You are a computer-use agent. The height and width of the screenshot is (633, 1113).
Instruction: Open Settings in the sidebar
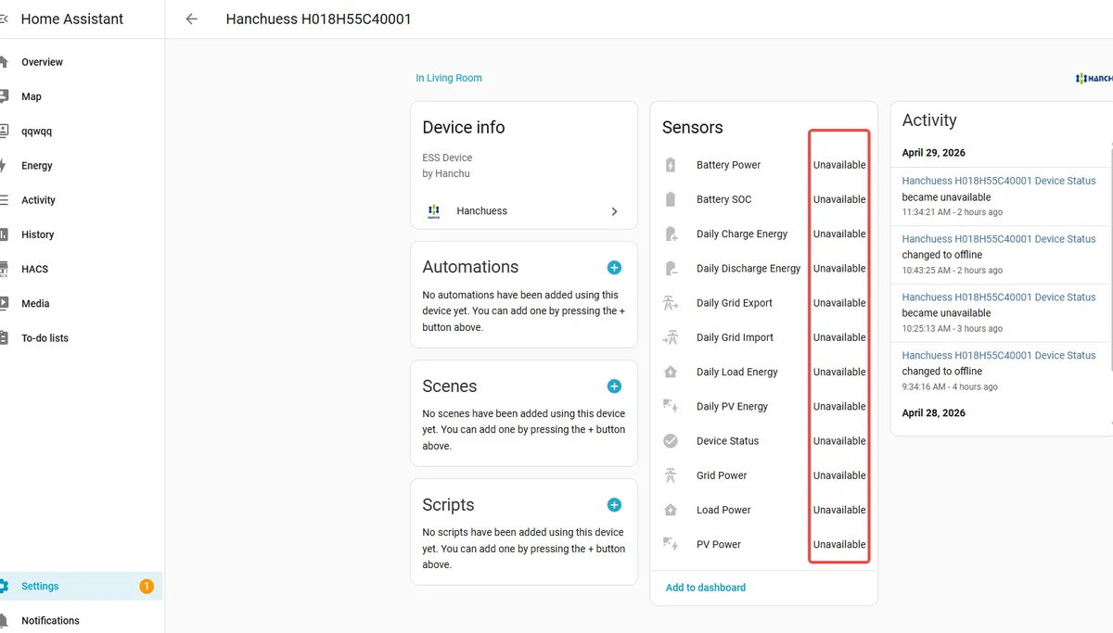[82, 586]
